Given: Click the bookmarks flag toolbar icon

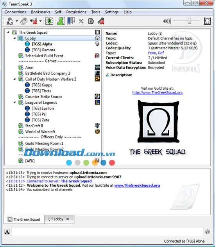Looking at the screenshot, I should tap(71, 21).
